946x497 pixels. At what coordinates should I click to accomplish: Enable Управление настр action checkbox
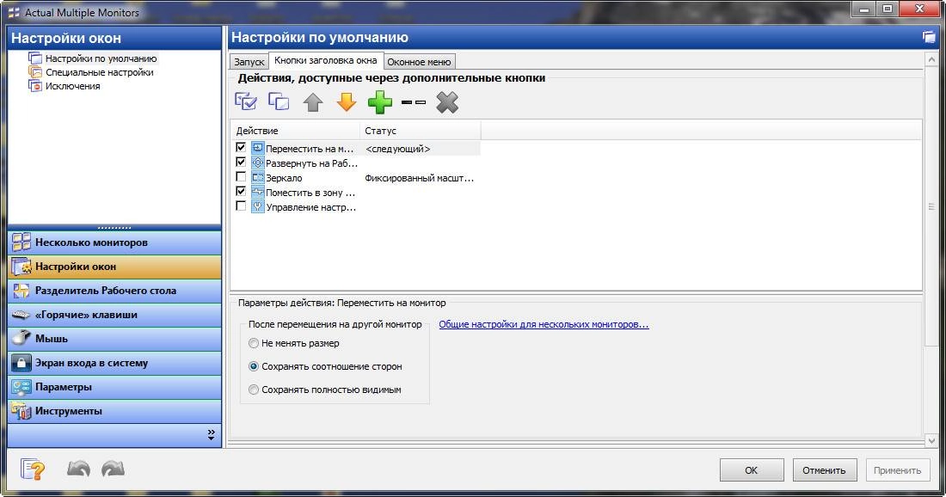tap(241, 206)
